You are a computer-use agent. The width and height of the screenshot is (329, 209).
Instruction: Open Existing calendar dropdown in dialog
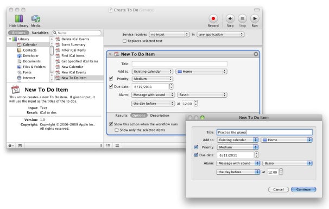pos(238,140)
